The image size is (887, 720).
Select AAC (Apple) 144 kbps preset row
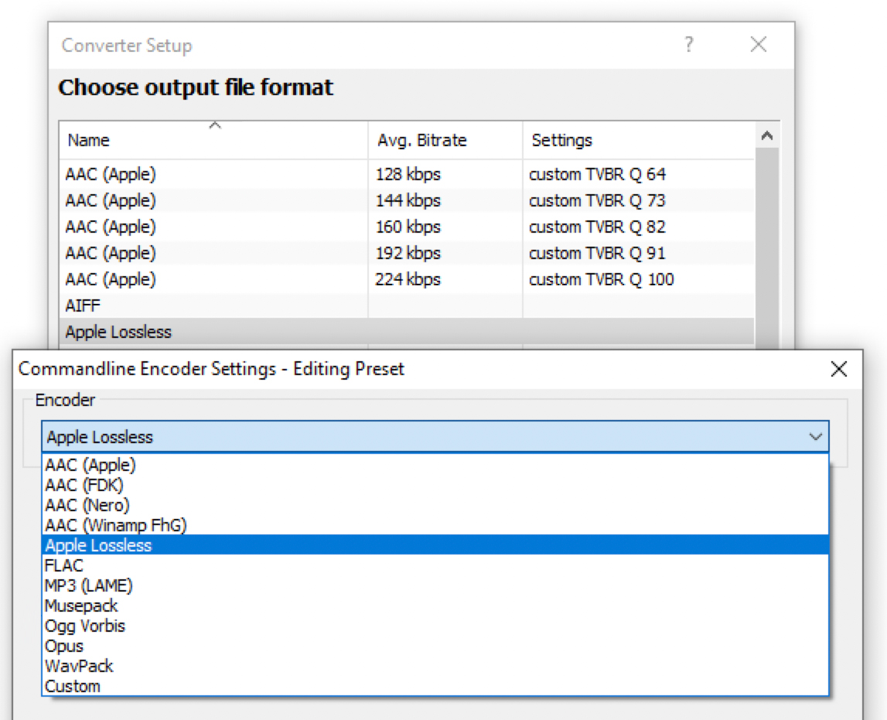407,200
